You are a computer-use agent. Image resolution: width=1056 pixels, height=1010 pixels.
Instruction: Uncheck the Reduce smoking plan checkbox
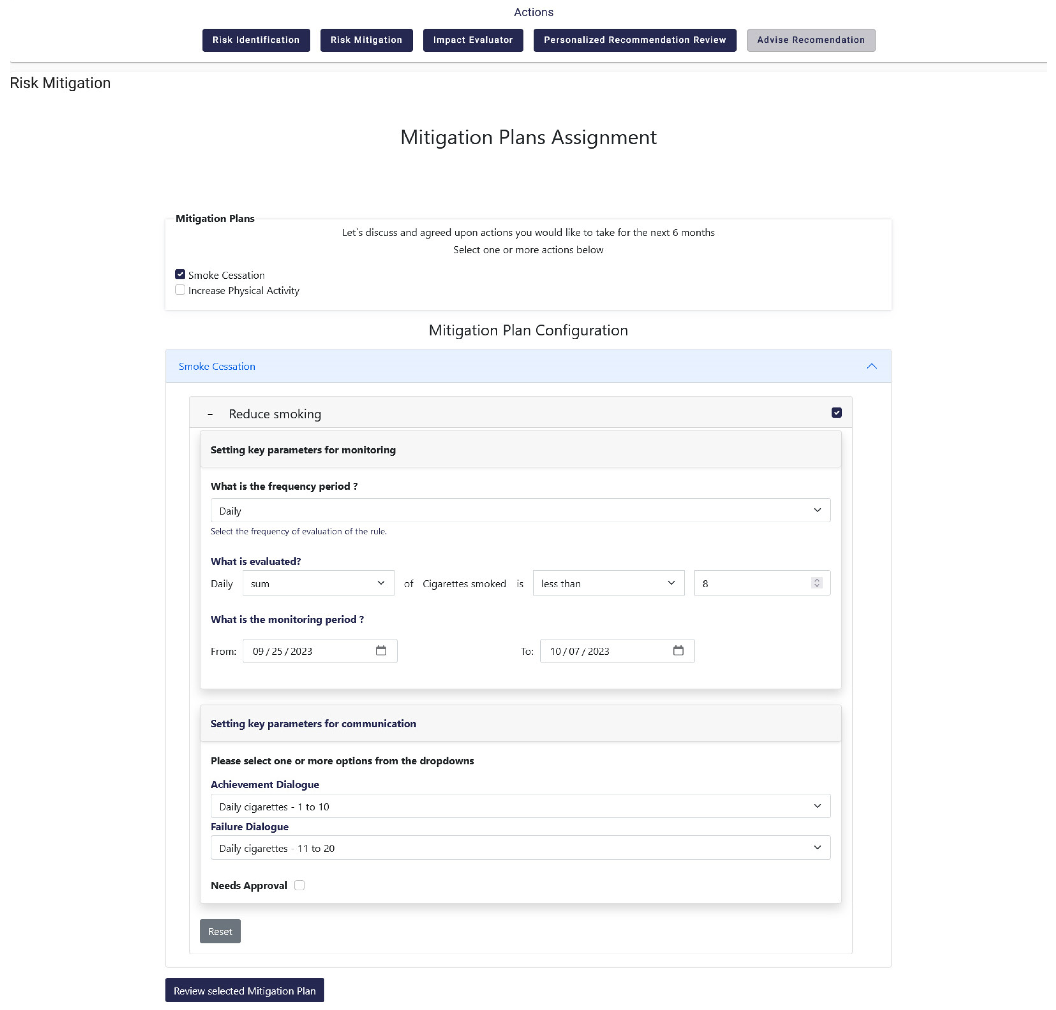pyautogui.click(x=836, y=412)
